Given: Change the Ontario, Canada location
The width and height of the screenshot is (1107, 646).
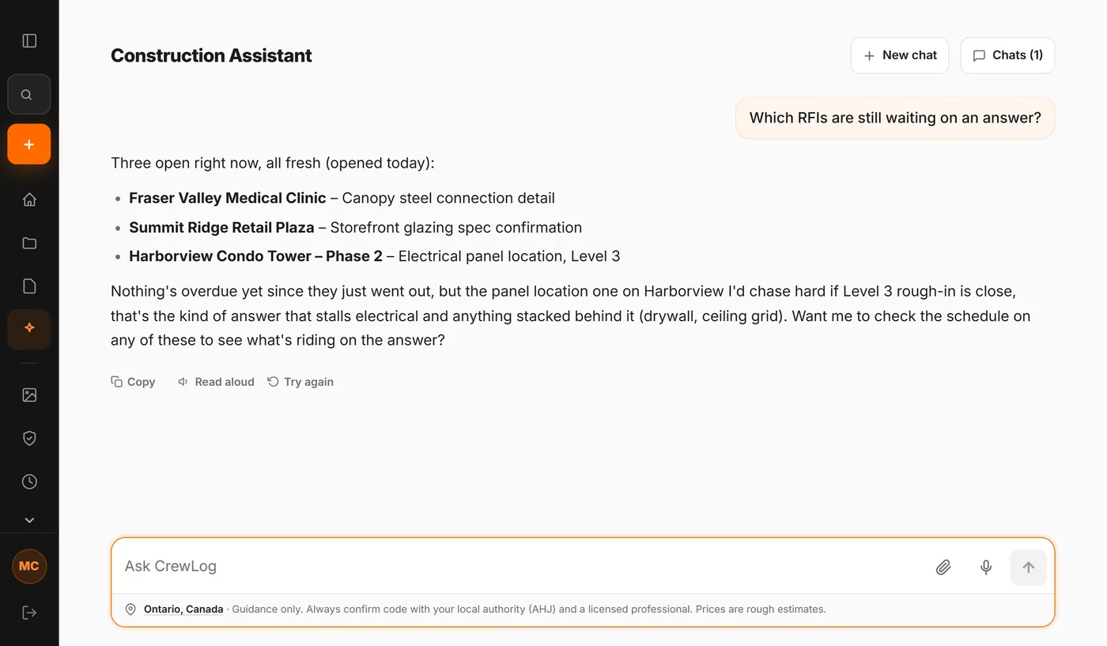Looking at the screenshot, I should pos(183,610).
